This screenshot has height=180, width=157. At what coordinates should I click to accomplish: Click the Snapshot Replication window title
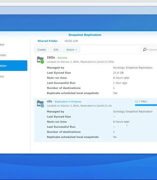pyautogui.click(x=85, y=35)
